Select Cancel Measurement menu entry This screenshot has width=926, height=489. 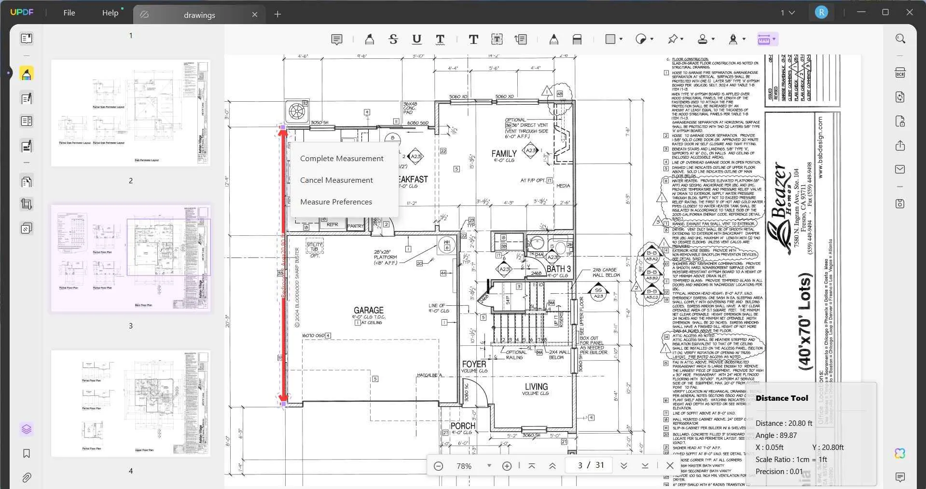[x=336, y=180]
